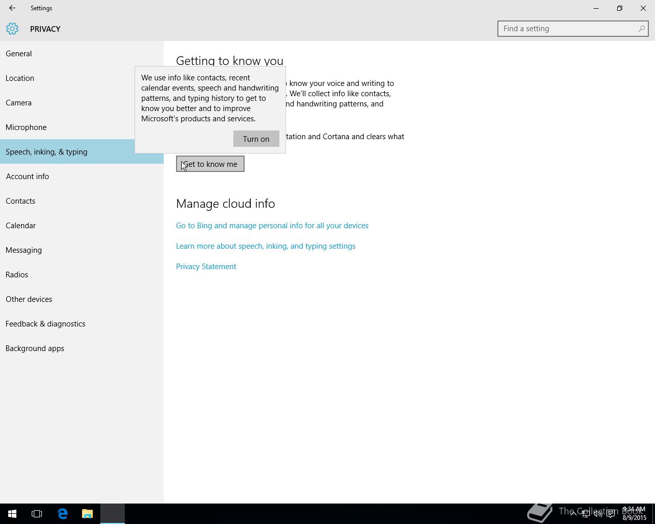Open Other devices privacy settings

pyautogui.click(x=82, y=299)
